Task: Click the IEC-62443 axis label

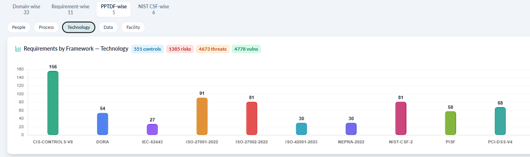Action: pyautogui.click(x=152, y=142)
